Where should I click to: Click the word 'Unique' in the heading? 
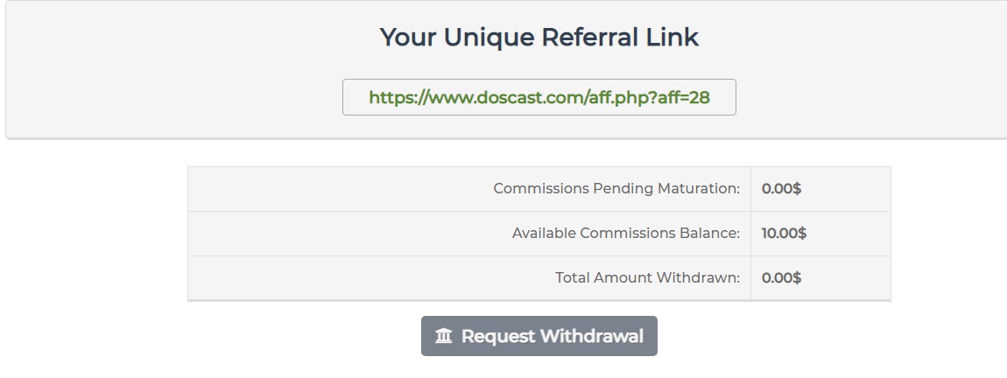point(489,38)
